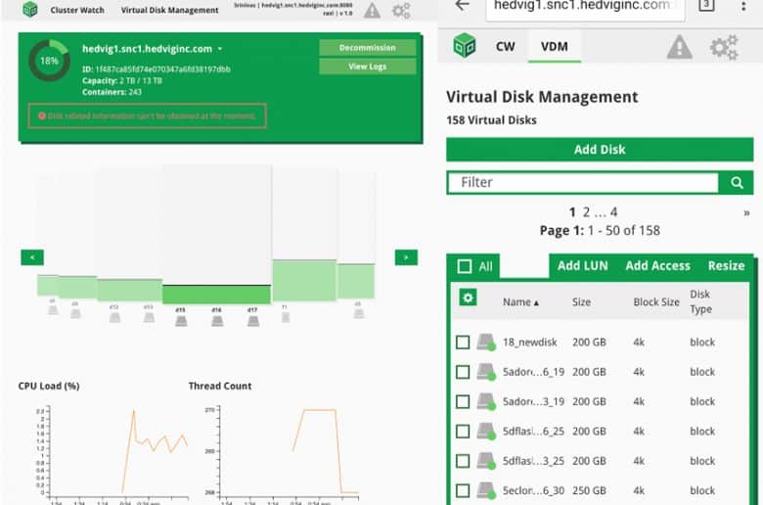Select the d15 disk drive icon

point(181,321)
